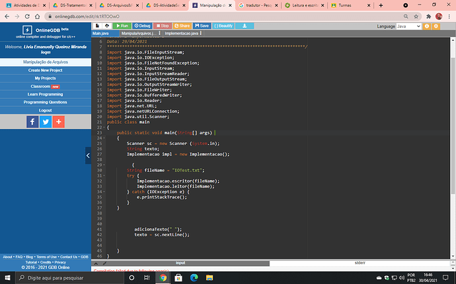Open Learn Programming
Viewport: 456px width, 284px height.
pyautogui.click(x=46, y=94)
